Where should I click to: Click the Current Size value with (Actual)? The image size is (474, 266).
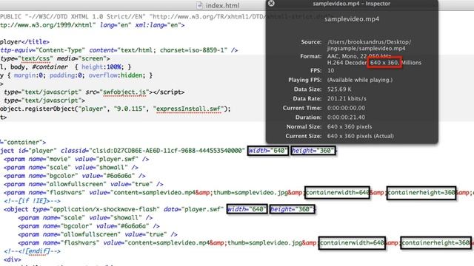click(x=361, y=136)
